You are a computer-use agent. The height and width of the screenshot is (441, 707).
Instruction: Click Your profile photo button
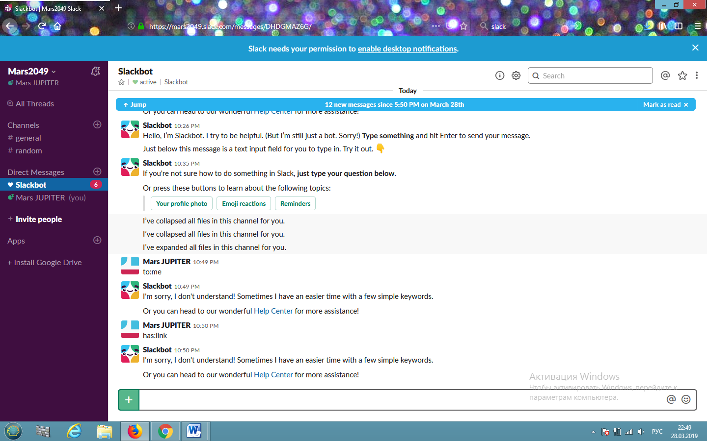[x=182, y=203]
